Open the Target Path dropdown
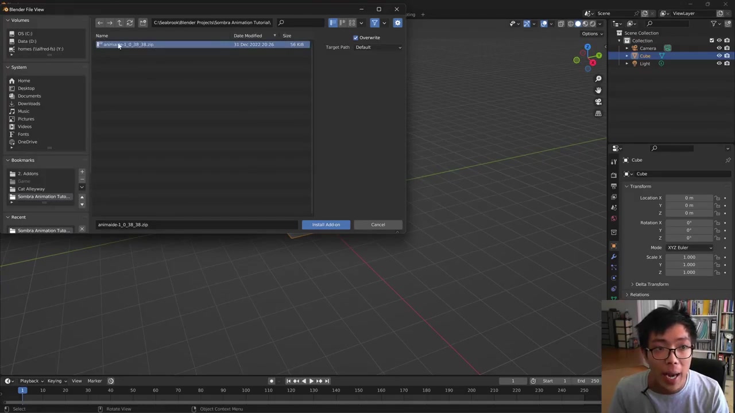 (x=378, y=47)
